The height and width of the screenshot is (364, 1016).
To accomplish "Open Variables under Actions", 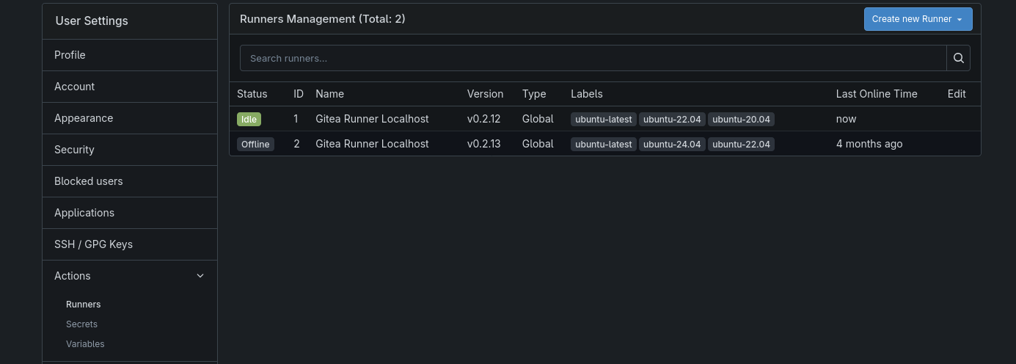I will tap(85, 344).
